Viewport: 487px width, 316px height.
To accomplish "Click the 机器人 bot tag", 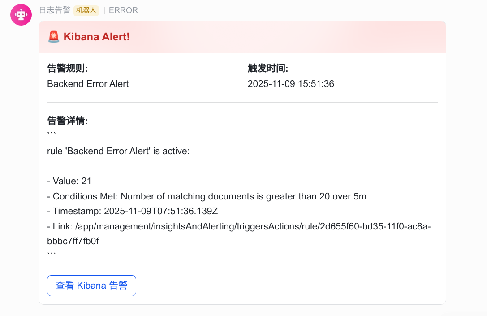I will coord(86,10).
